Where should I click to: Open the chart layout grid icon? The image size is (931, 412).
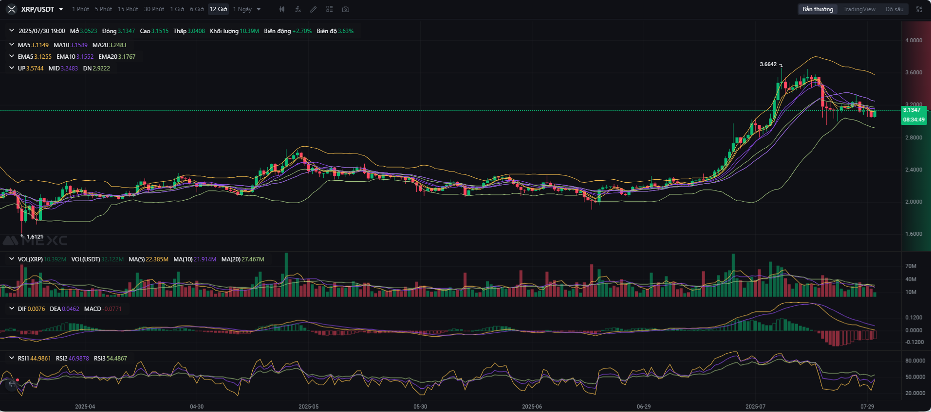click(330, 9)
